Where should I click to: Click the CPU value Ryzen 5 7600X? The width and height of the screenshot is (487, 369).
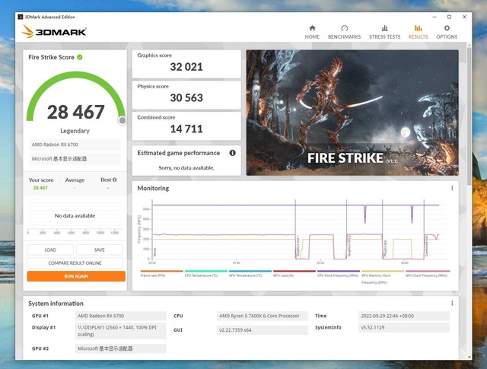click(x=262, y=316)
